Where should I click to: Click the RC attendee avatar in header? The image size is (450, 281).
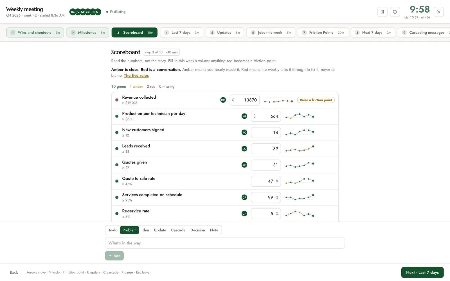coord(73,12)
